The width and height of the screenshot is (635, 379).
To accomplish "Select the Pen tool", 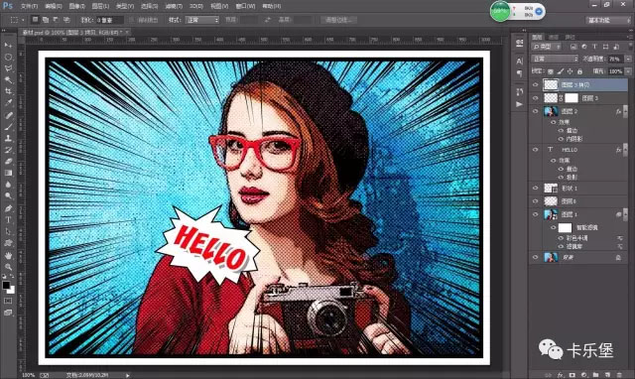I will tap(8, 208).
